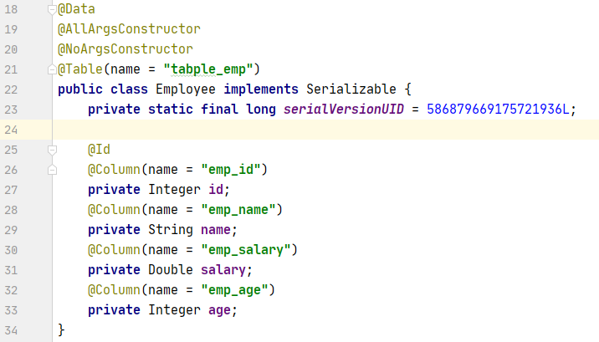Click the Serializable interface name
Screen dimensions: 599x342
[x=351, y=89]
